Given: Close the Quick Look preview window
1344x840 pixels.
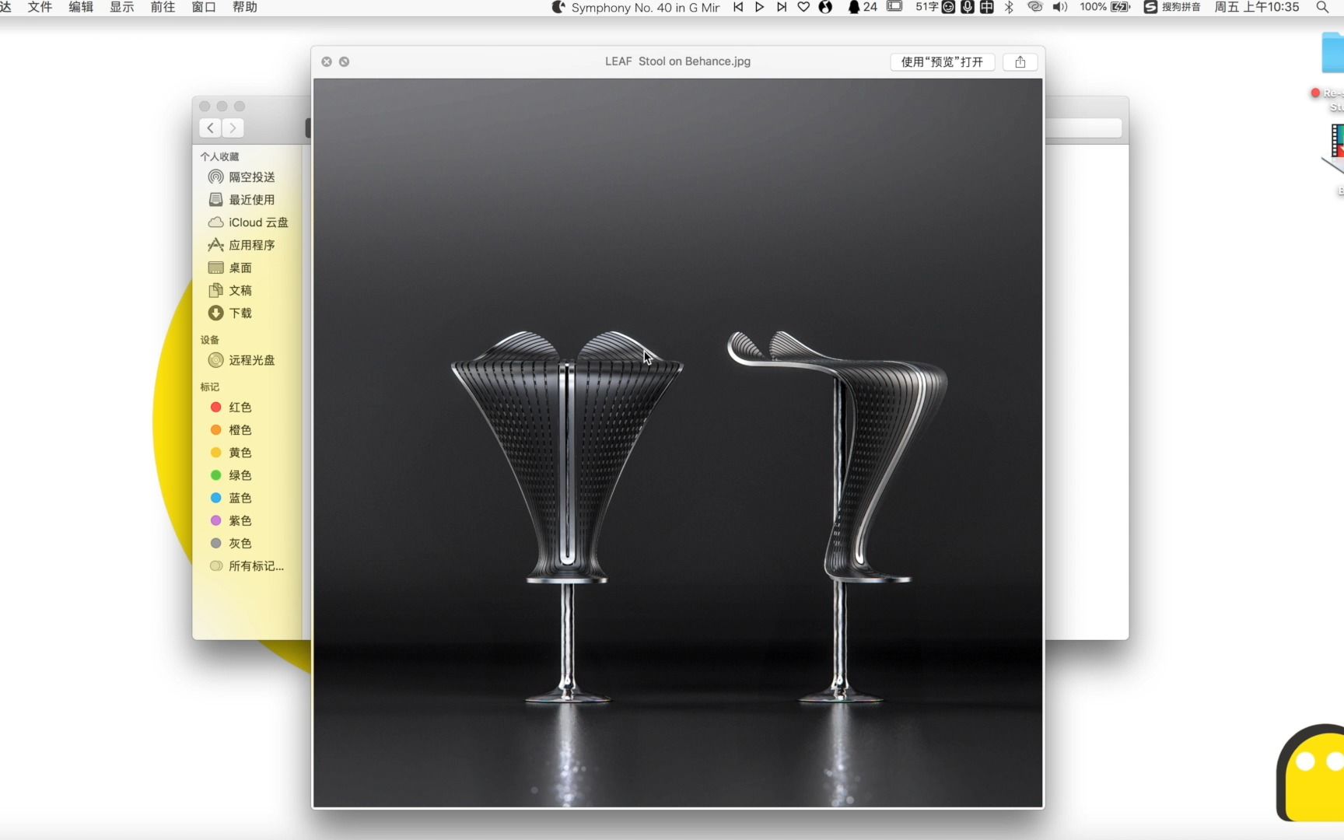Looking at the screenshot, I should tap(327, 61).
